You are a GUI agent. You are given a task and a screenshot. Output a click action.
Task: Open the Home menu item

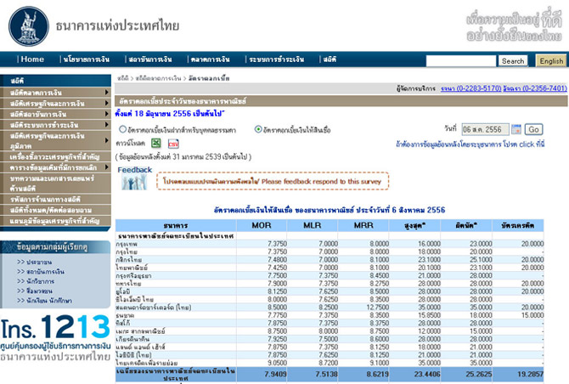click(x=31, y=59)
